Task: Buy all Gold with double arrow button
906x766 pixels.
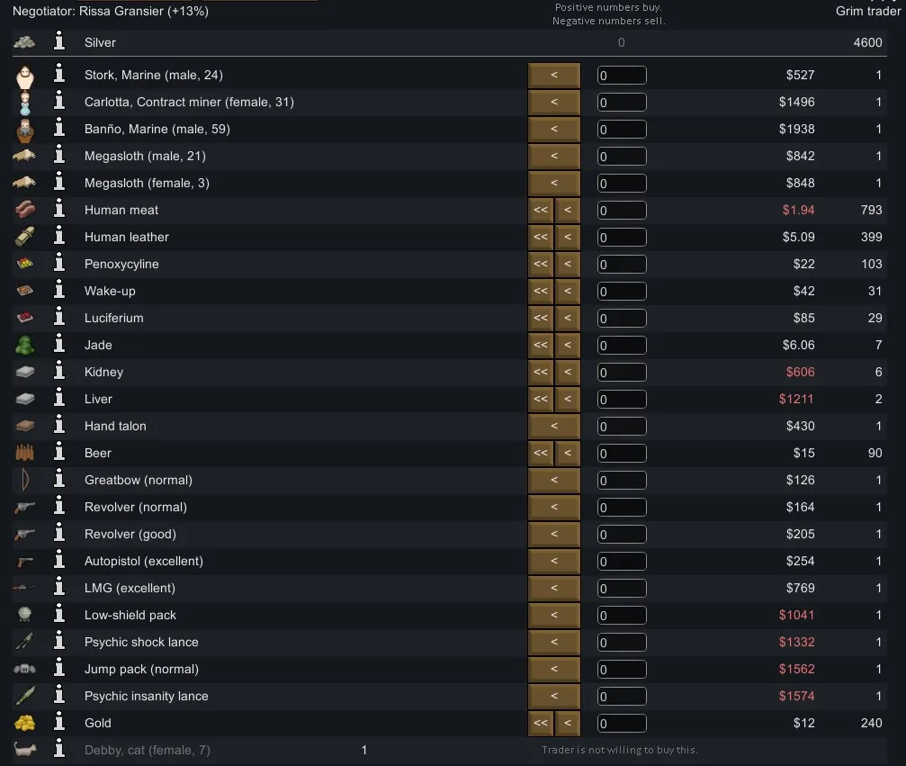Action: [541, 723]
